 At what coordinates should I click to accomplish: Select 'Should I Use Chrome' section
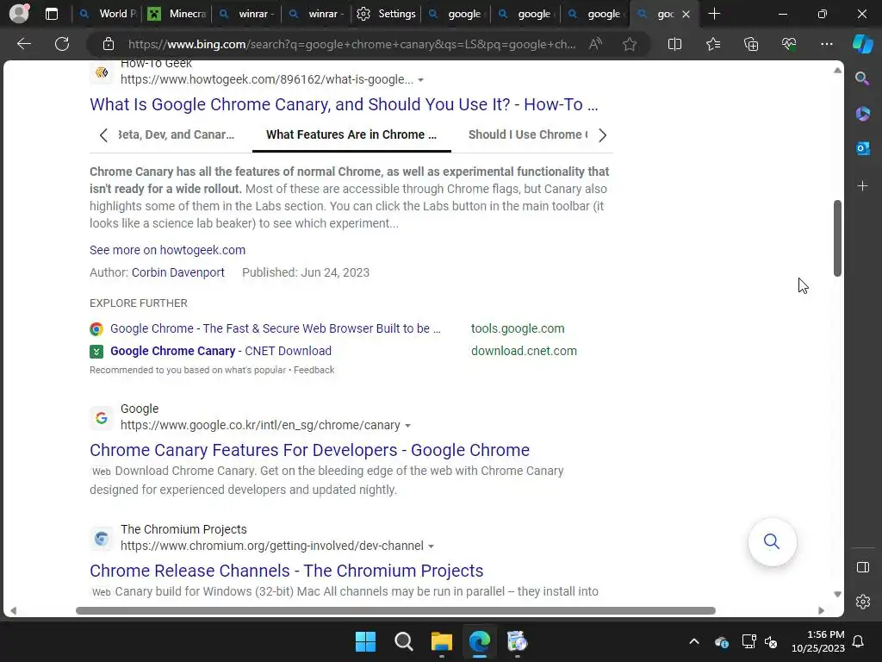(x=528, y=134)
